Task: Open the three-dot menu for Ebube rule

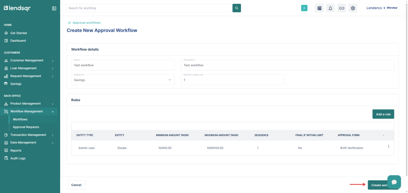Action: [x=388, y=147]
